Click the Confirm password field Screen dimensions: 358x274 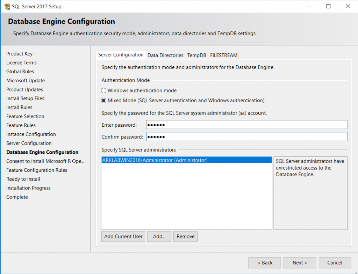coord(246,136)
